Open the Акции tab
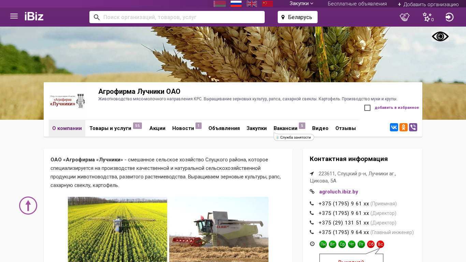The height and width of the screenshot is (262, 466). pyautogui.click(x=157, y=128)
